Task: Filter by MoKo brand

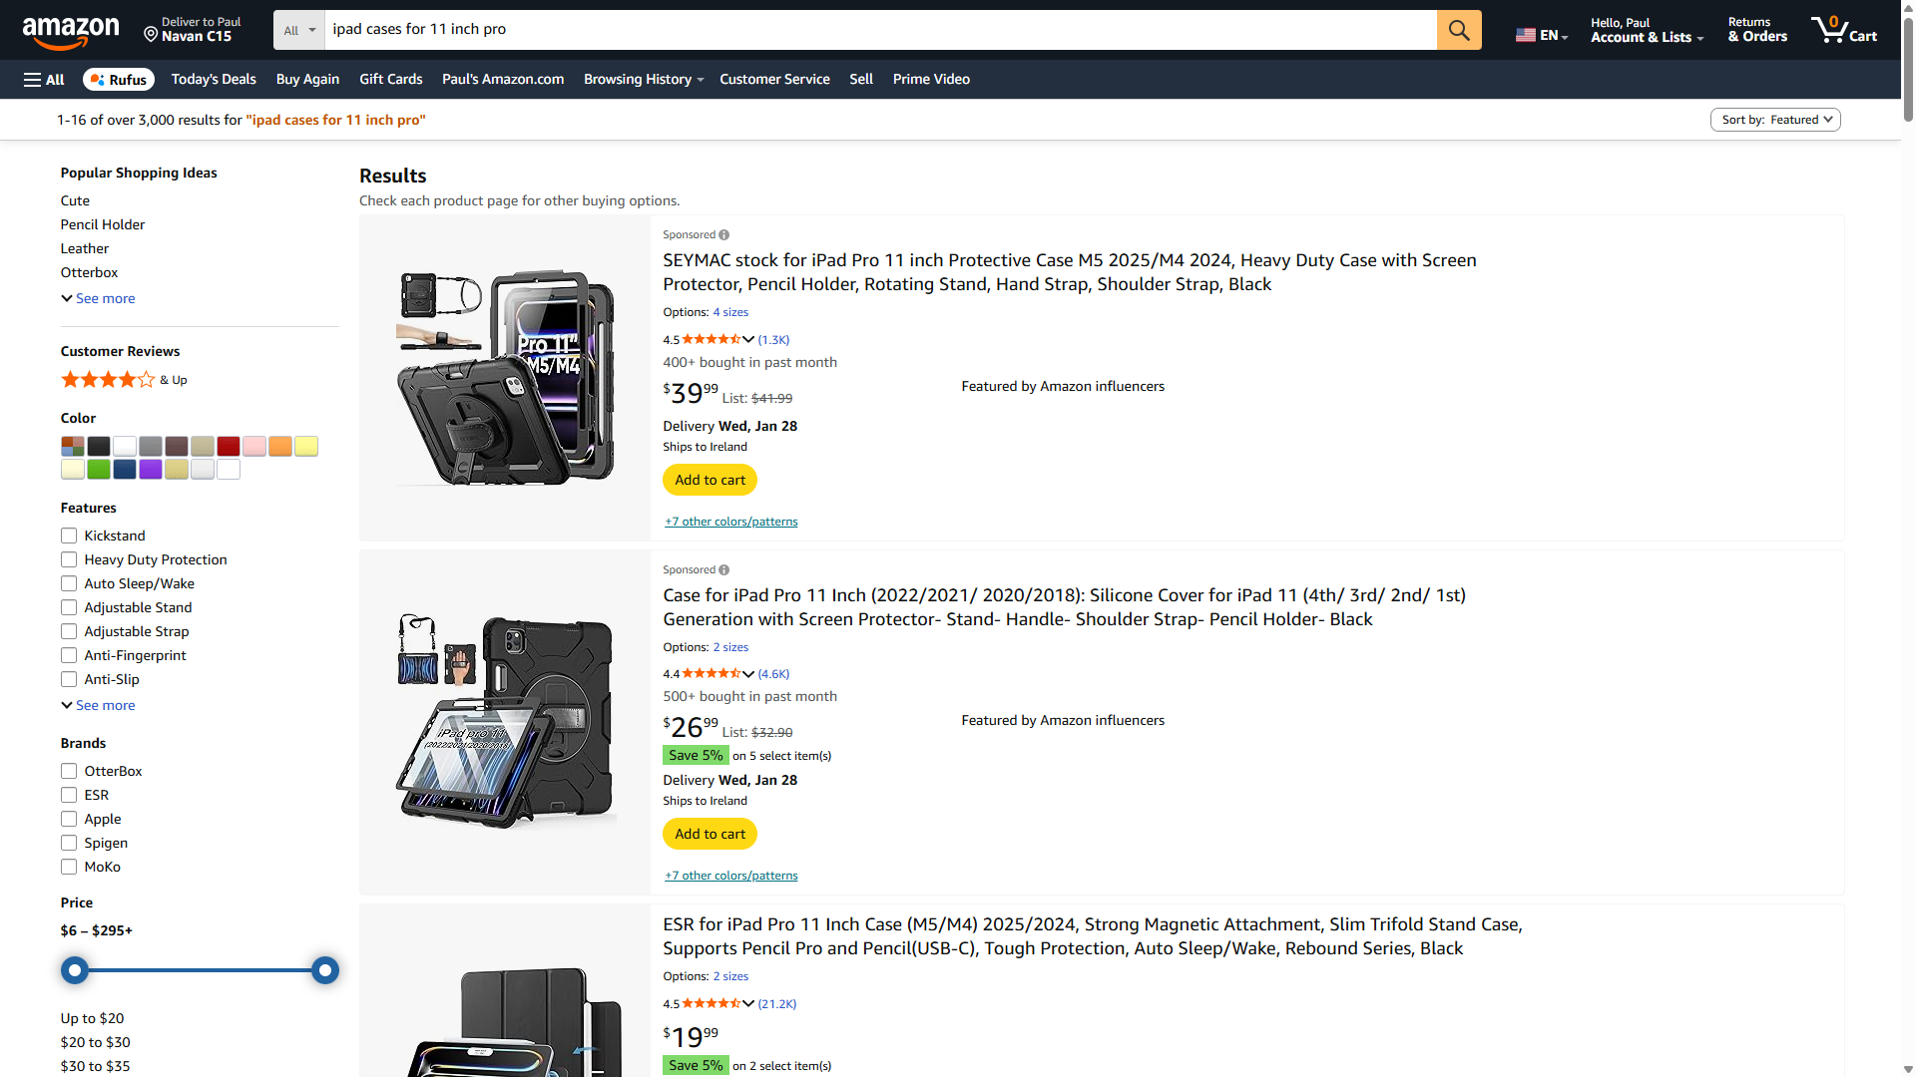Action: point(69,868)
